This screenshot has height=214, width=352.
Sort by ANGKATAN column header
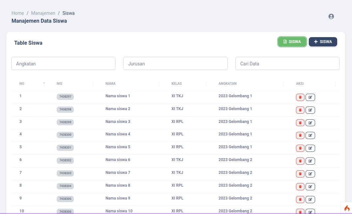pyautogui.click(x=227, y=84)
